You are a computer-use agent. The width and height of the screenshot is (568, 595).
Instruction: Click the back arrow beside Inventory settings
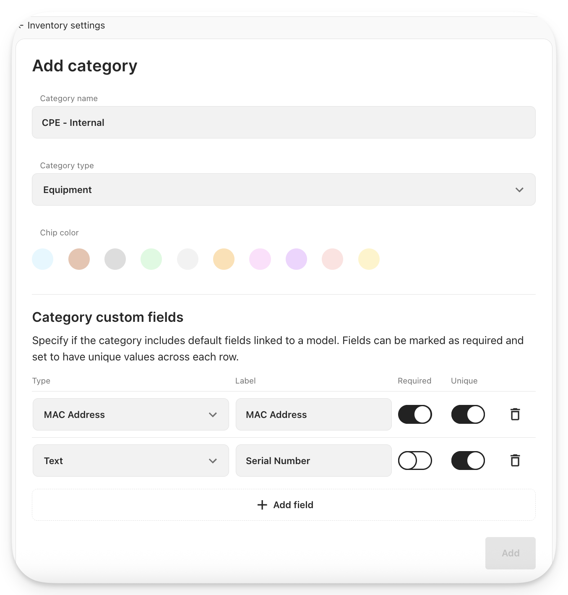[x=21, y=26]
